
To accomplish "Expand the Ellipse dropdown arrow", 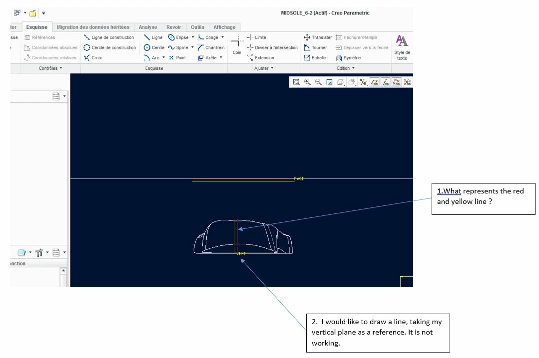I will [x=193, y=37].
